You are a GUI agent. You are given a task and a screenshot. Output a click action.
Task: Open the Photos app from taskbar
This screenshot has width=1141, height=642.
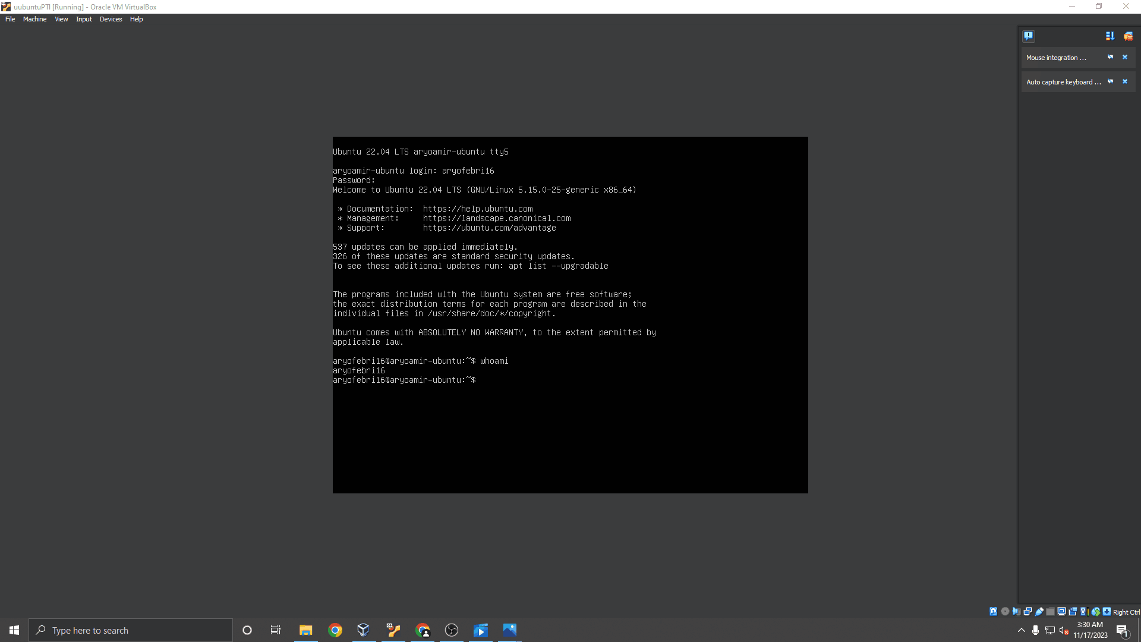(510, 630)
